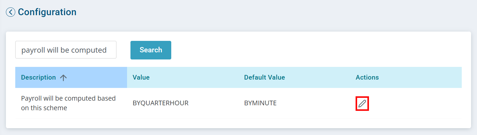
Task: Go back using the circled arrow icon
Action: (x=11, y=12)
